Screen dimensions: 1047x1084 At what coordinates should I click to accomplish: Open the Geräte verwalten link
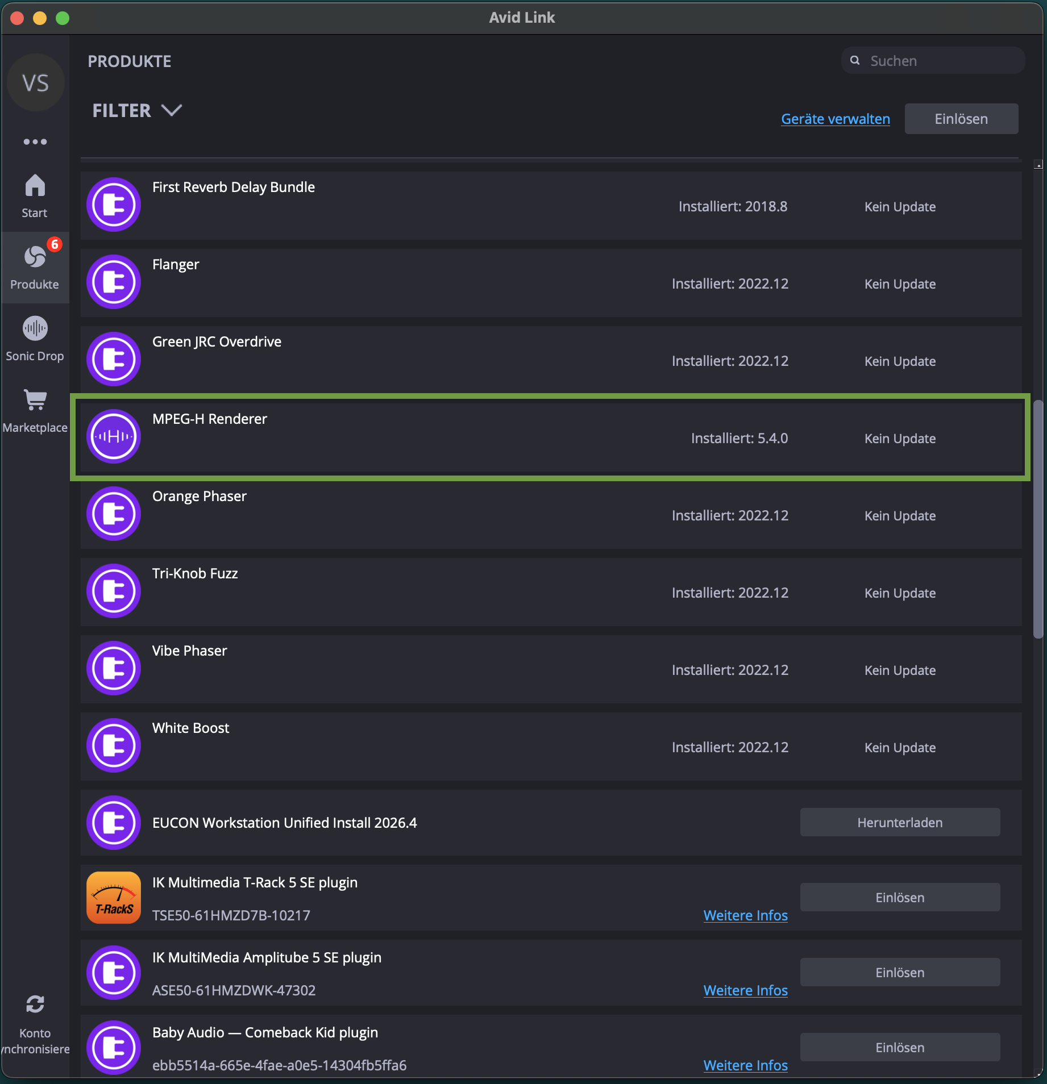point(836,119)
